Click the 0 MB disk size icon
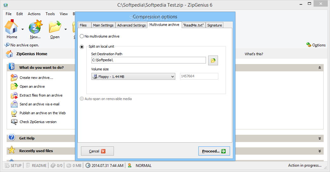Image resolution: width=330 pixels, height=172 pixels. pyautogui.click(x=69, y=165)
